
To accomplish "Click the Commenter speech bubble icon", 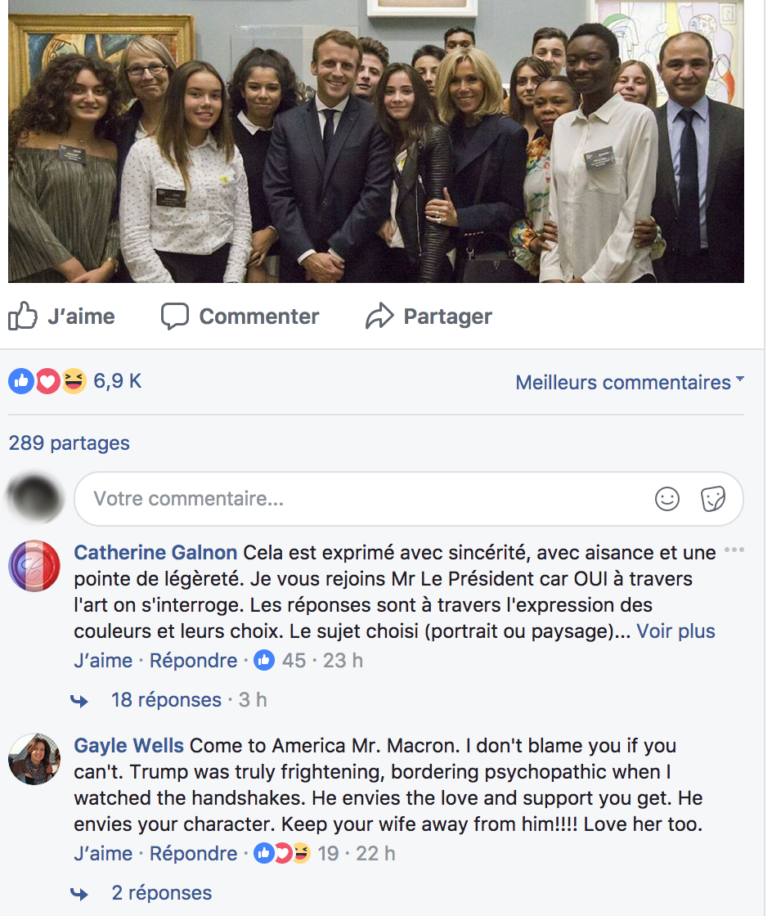I will 174,317.
